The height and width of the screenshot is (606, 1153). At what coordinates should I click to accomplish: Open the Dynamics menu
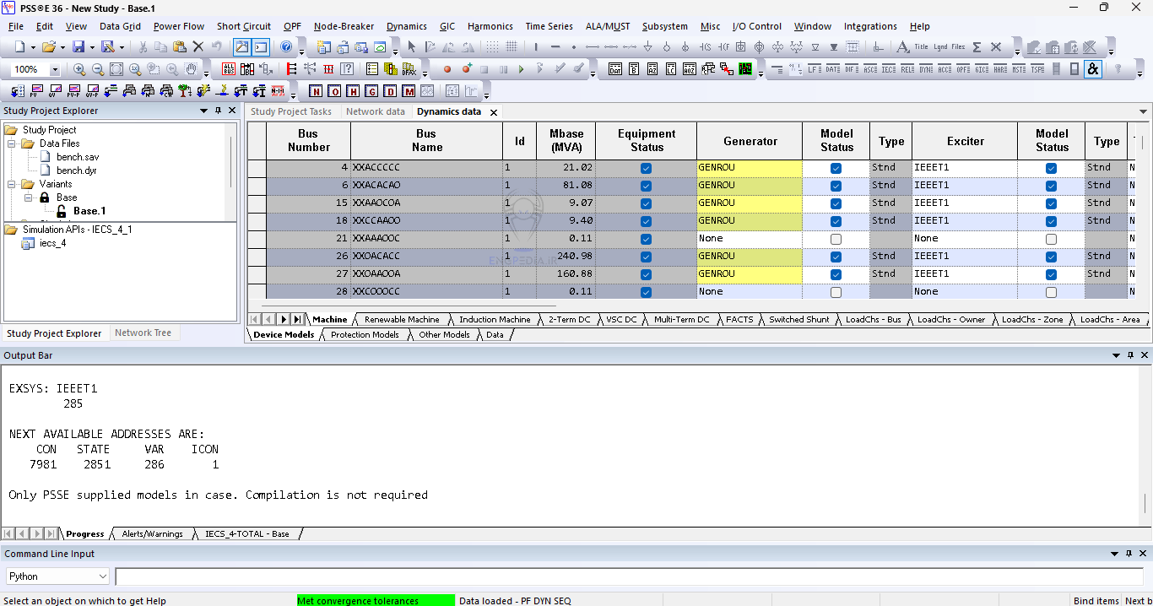tap(406, 26)
